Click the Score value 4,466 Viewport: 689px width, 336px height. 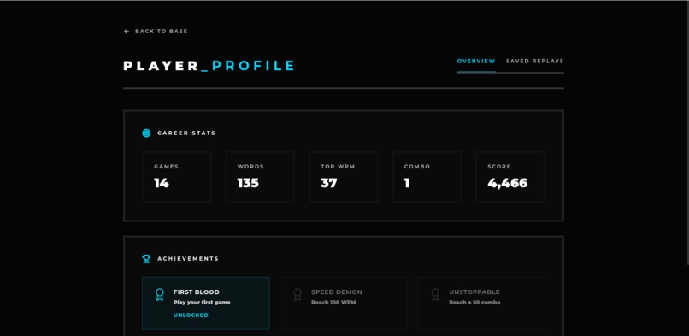[x=507, y=183]
